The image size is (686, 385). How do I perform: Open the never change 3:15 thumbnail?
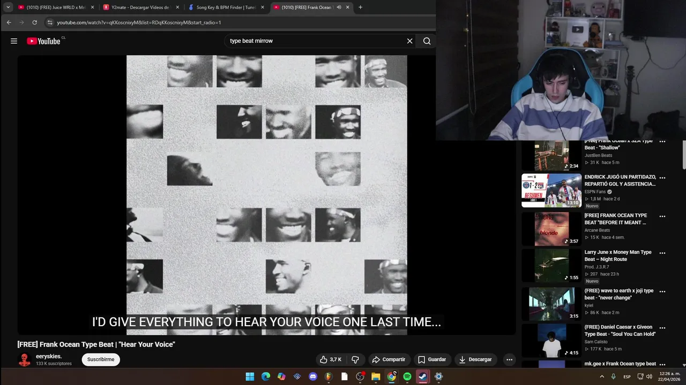(x=551, y=304)
